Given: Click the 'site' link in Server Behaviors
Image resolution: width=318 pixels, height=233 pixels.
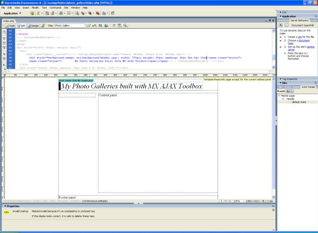Looking at the screenshot, I should coord(300,37).
